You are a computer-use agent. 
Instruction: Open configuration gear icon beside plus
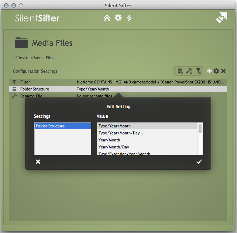216,71
